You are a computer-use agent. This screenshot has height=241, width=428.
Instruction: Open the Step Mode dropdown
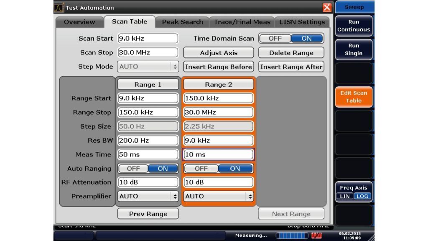click(x=148, y=67)
